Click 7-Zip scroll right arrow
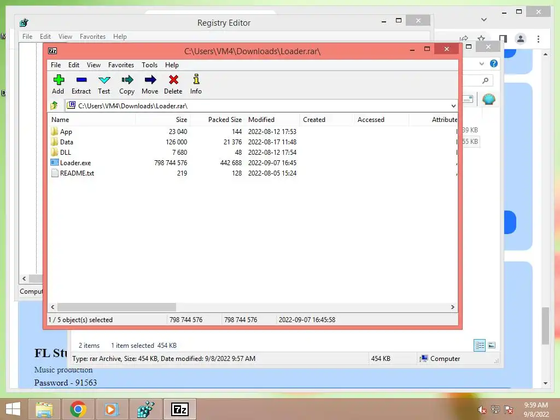 [452, 307]
